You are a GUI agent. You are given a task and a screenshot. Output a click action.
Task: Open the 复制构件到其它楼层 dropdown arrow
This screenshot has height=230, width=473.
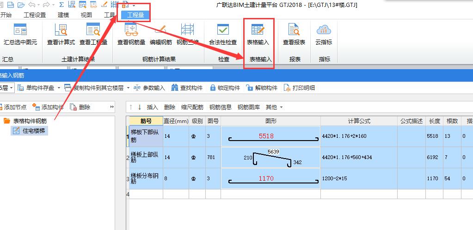pyautogui.click(x=128, y=88)
